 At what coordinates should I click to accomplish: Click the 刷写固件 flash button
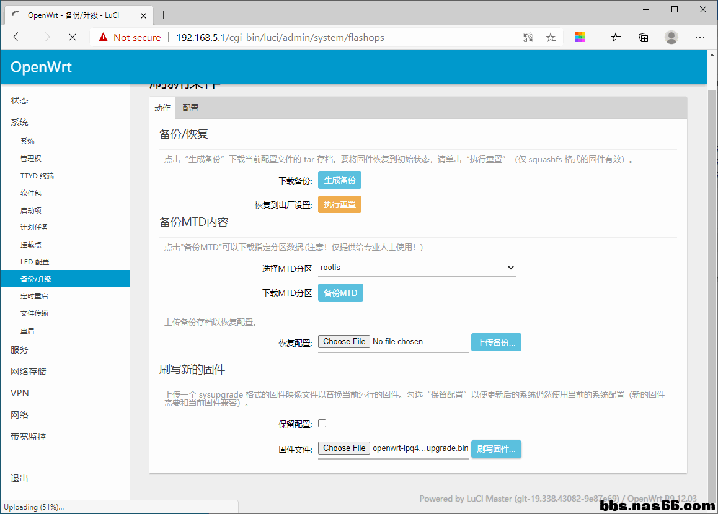pyautogui.click(x=496, y=449)
